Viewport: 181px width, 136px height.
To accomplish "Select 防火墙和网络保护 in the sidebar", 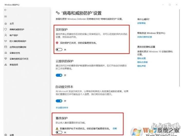I will [18, 41].
